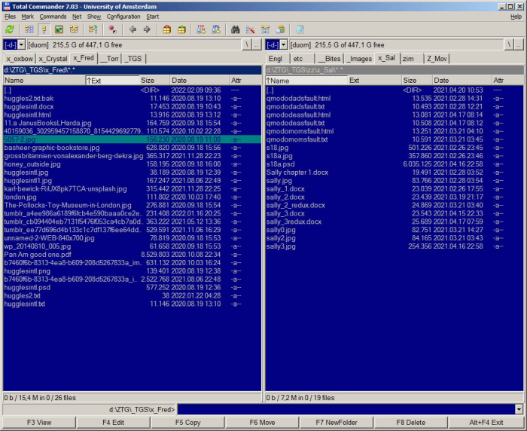This screenshot has width=527, height=431.
Task: Click the Refresh (reread source) toolbar icon
Action: pos(9,29)
